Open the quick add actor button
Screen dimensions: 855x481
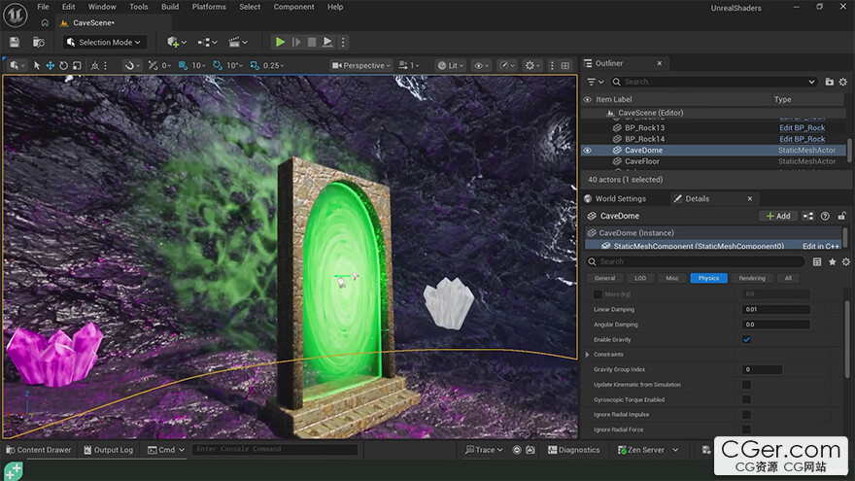[x=177, y=42]
